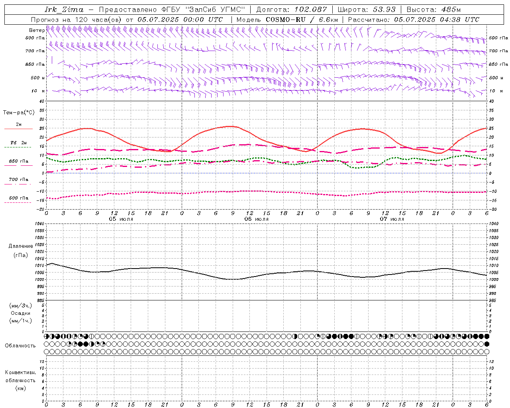The height and width of the screenshot is (408, 510).
Task: Click the Td 2м legend label
Action: (19, 143)
